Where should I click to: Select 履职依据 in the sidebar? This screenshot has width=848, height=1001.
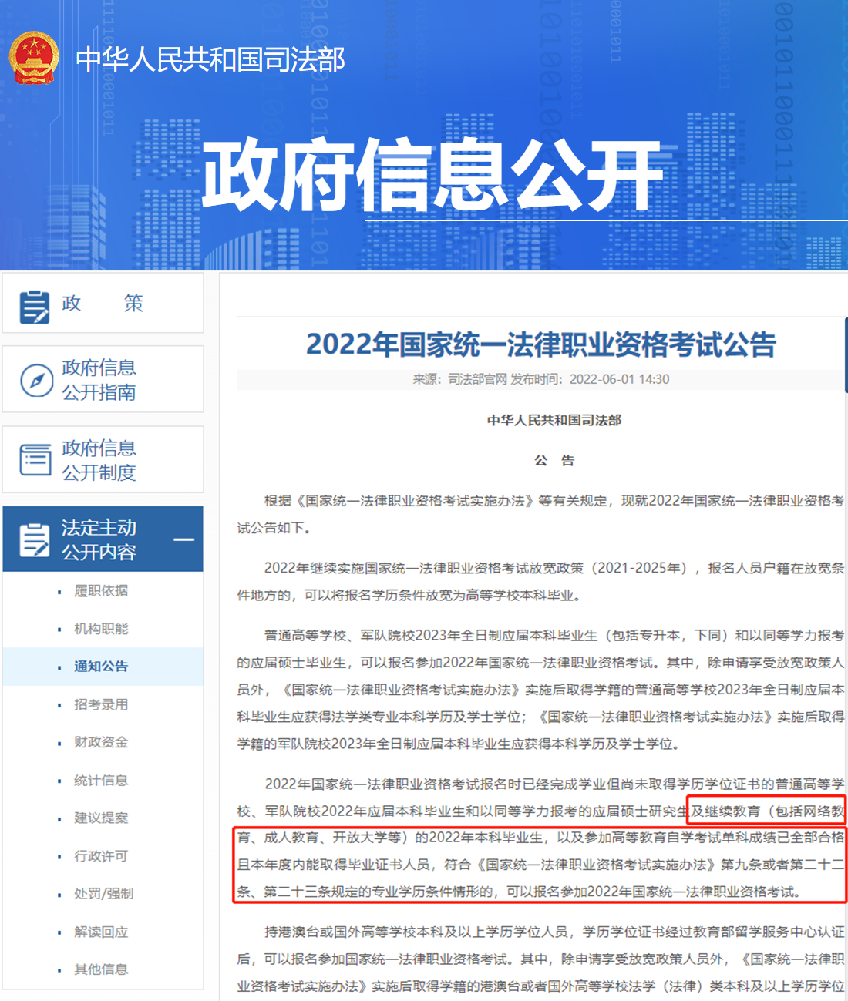101,591
